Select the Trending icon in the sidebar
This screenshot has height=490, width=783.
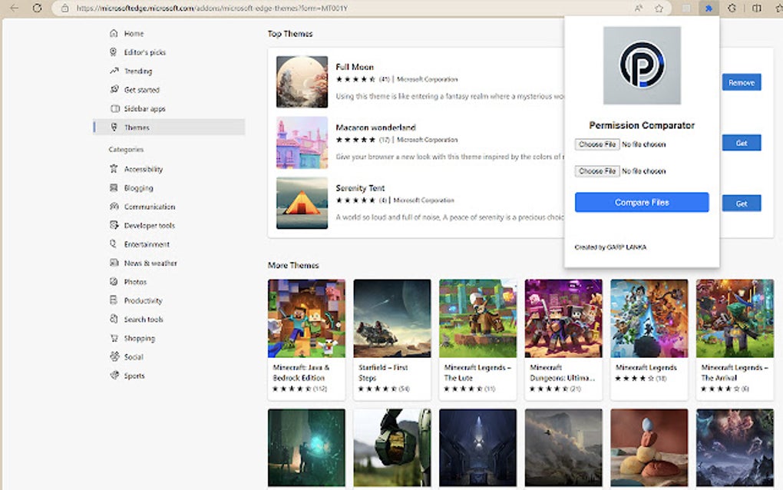pos(114,71)
